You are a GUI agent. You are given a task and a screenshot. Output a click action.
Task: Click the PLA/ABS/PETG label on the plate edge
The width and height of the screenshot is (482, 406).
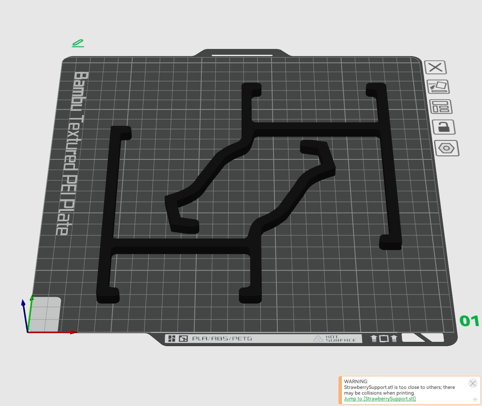(222, 338)
